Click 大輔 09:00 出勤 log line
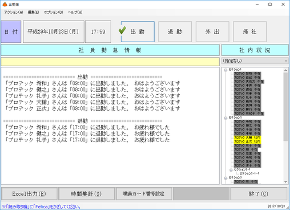This screenshot has width=290, height=210. point(92,102)
